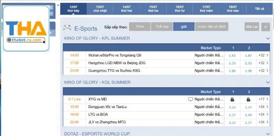Sort matches by Time
The height and width of the screenshot is (136, 274).
pyautogui.click(x=140, y=27)
